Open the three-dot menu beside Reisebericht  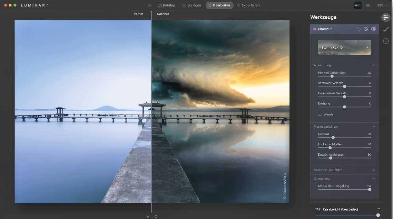(378, 209)
